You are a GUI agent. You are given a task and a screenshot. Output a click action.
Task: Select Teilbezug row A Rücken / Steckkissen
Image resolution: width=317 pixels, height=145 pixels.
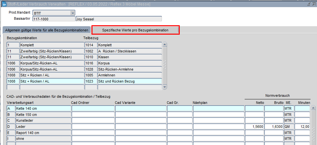pos(129,51)
